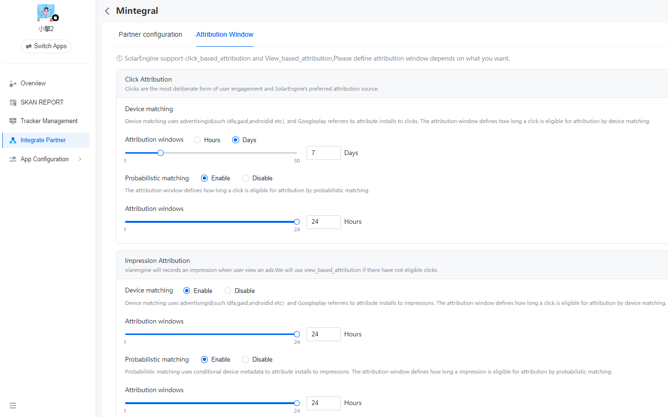Click the impression probabilistic window slider handle
Screen dimensions: 668x417
click(297, 403)
